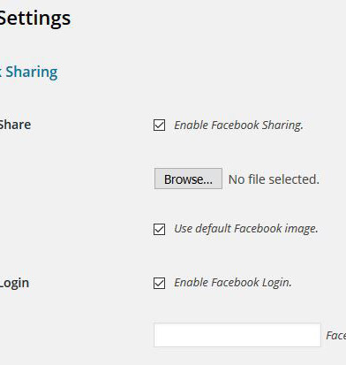
Task: Click the Share row label
Action: click(x=15, y=125)
